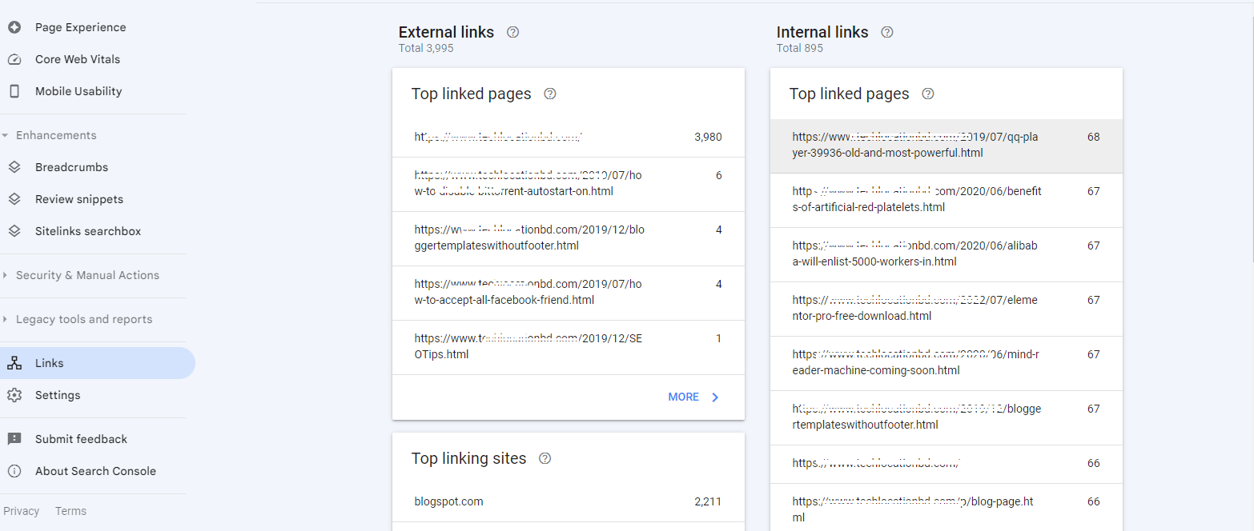Screen dimensions: 1254x531
Task: Click help icon next to Top linking sites
Action: 545,458
